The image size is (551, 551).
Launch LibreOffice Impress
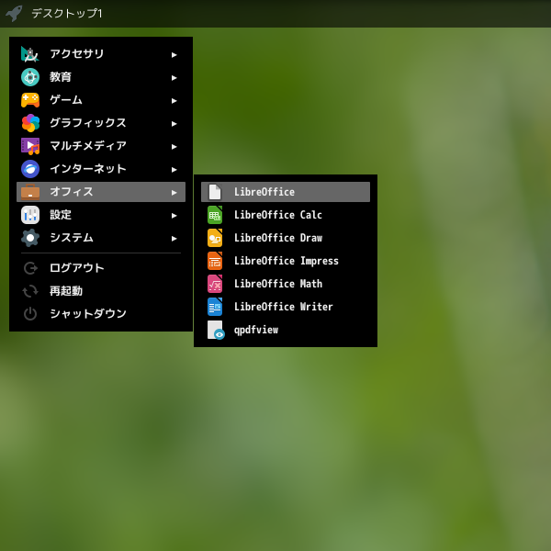coord(286,261)
